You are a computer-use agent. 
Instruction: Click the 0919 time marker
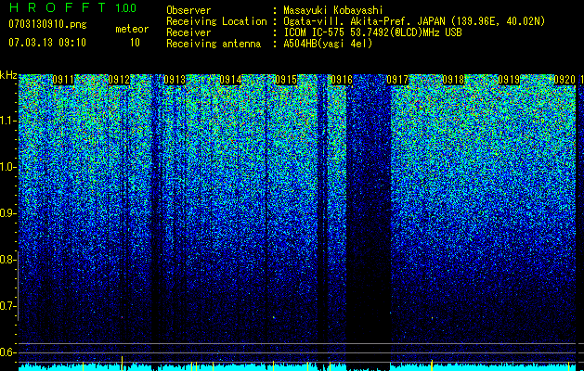(509, 80)
